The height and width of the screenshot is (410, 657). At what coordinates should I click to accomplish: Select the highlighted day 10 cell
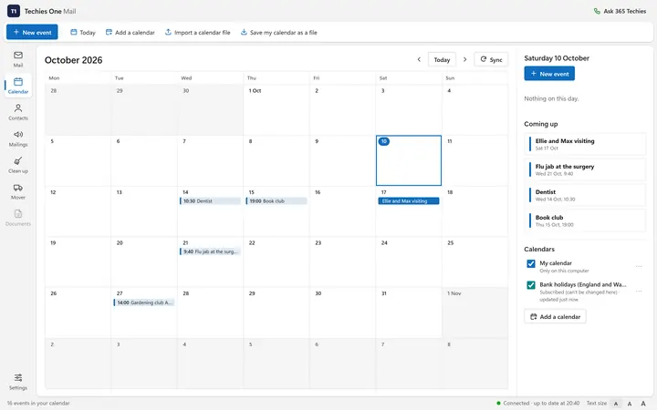409,160
